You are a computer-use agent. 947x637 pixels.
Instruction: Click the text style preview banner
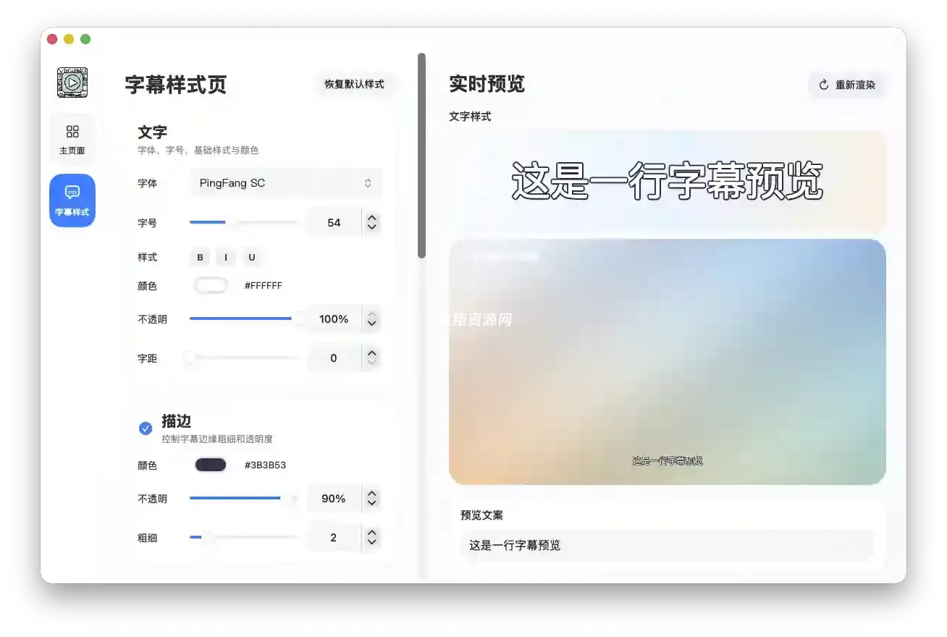pos(668,181)
